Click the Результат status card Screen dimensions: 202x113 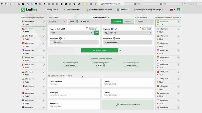[74, 105]
